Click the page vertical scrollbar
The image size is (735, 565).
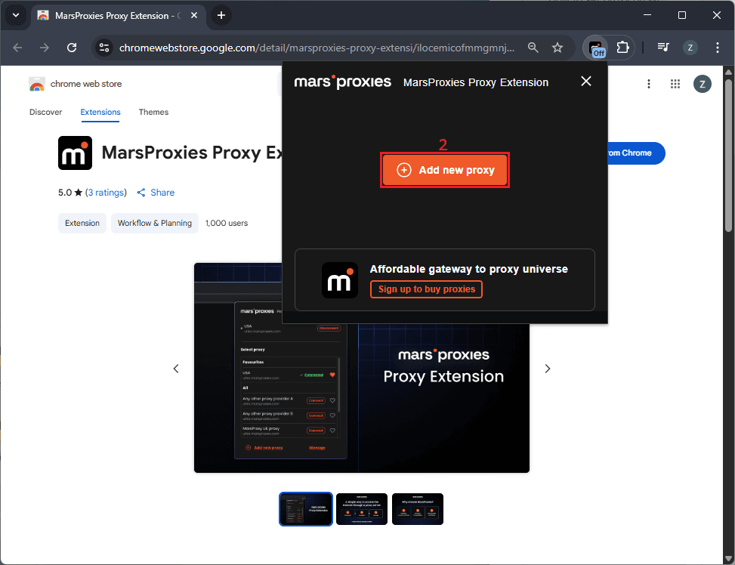pos(728,151)
